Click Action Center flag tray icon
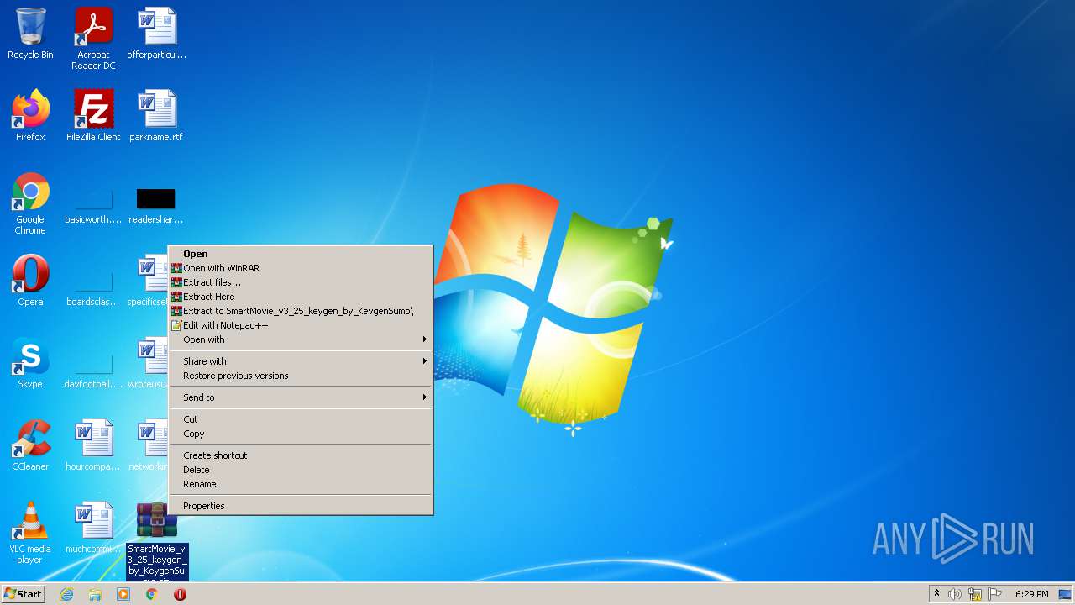The width and height of the screenshot is (1075, 605). (x=996, y=594)
